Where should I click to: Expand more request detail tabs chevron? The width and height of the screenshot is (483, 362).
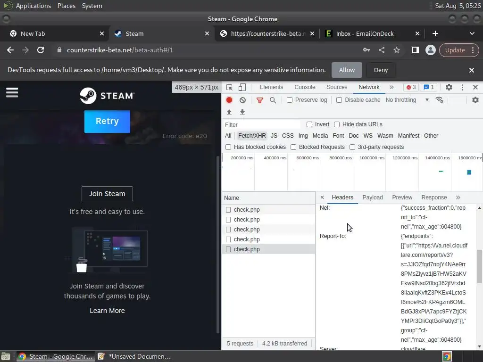point(458,197)
